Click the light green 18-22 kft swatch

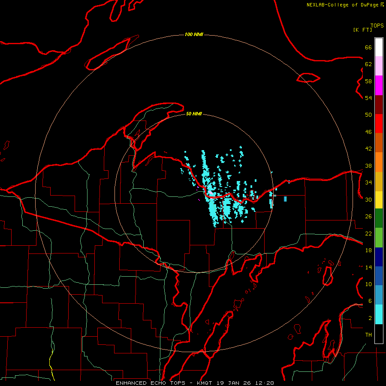[x=379, y=238]
